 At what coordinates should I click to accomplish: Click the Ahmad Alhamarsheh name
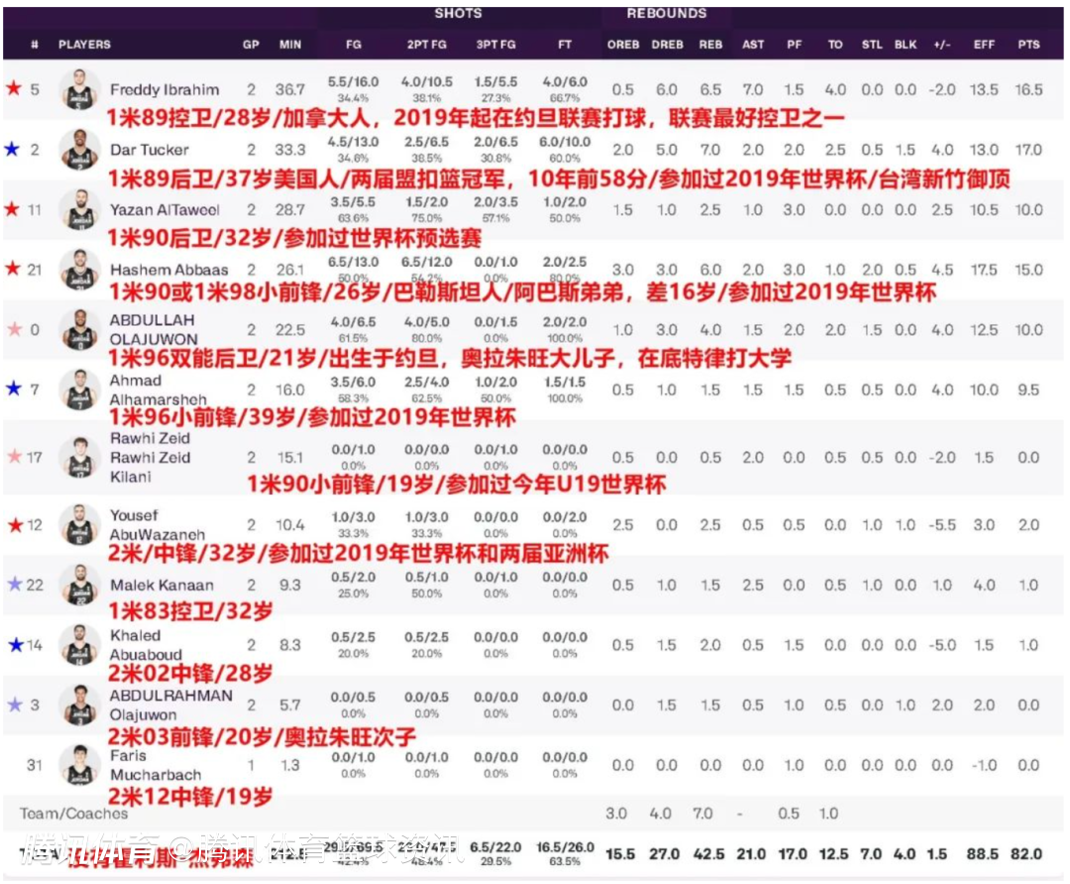coord(159,389)
